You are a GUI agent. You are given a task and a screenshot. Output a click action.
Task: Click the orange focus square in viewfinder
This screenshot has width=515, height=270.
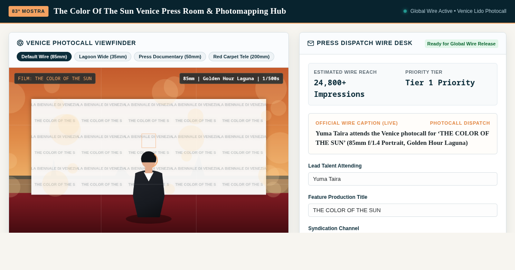click(x=148, y=141)
